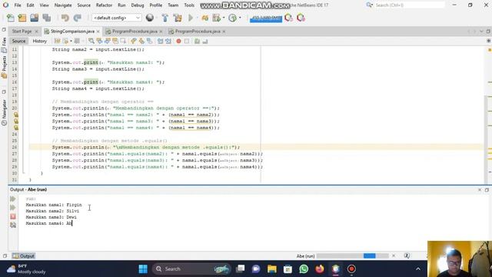492x277 pixels.
Task: Close the StringComparison.java tab
Action: coord(98,32)
